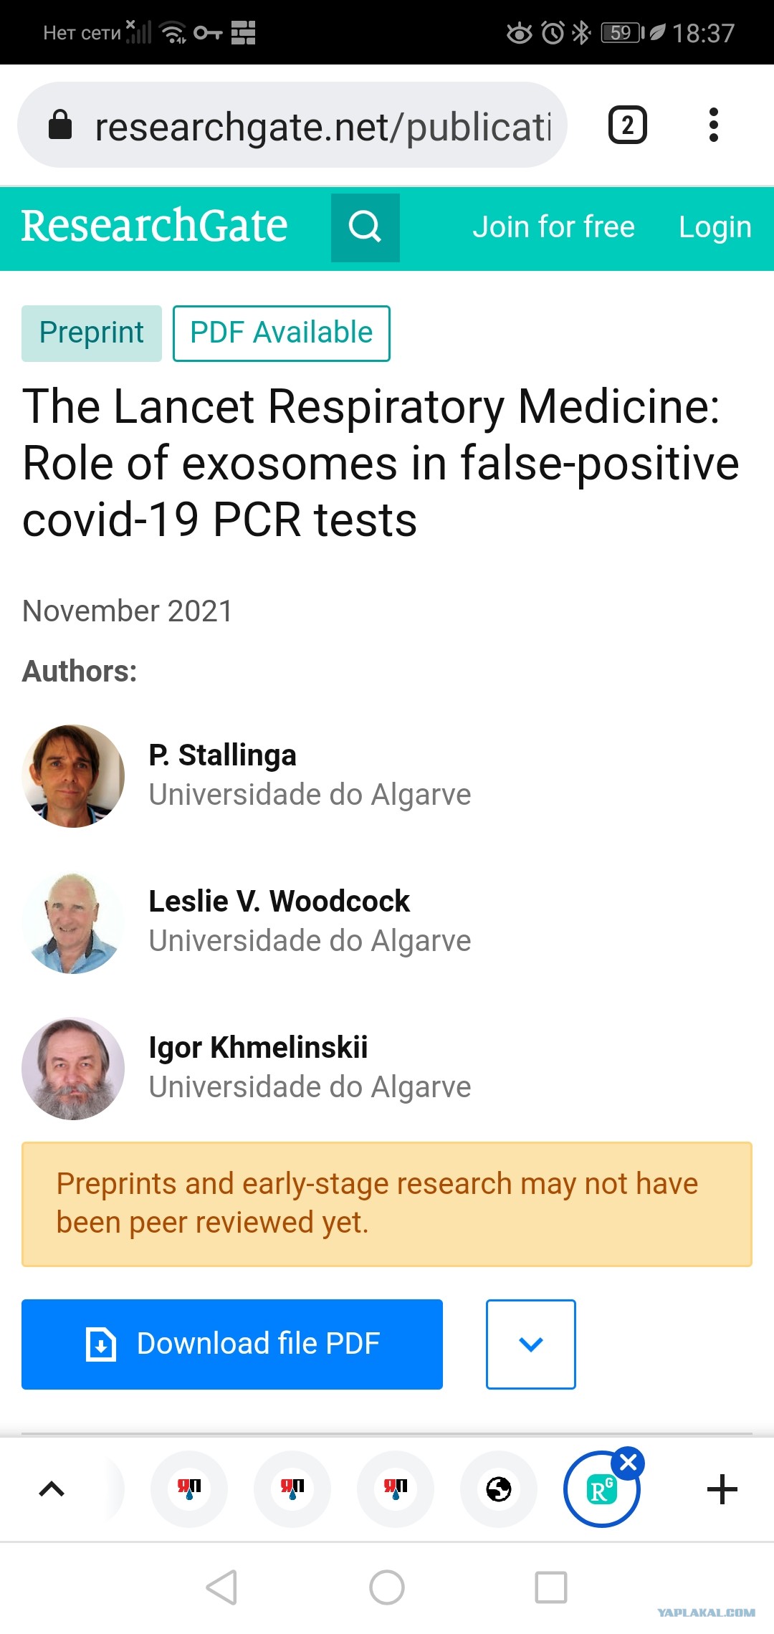Switch to the first Yaplakal tab
This screenshot has height=1634, width=774.
click(189, 1489)
